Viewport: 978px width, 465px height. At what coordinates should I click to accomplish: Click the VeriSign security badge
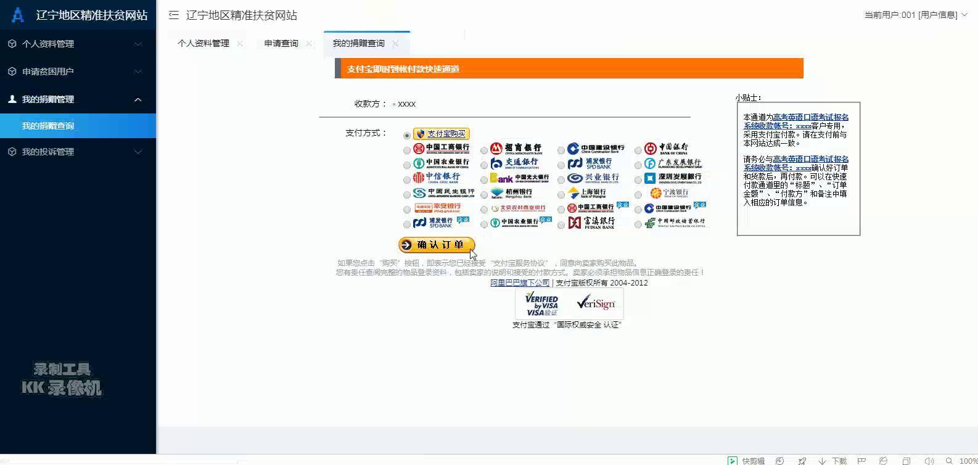pyautogui.click(x=596, y=303)
